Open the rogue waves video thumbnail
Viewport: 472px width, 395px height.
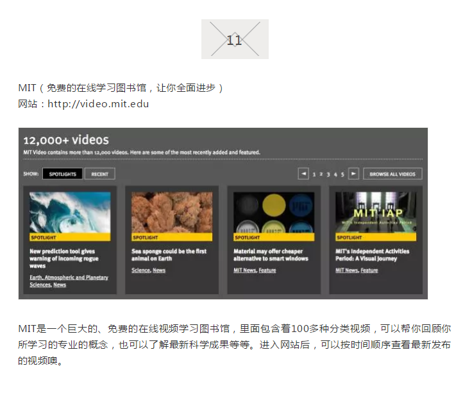point(70,213)
